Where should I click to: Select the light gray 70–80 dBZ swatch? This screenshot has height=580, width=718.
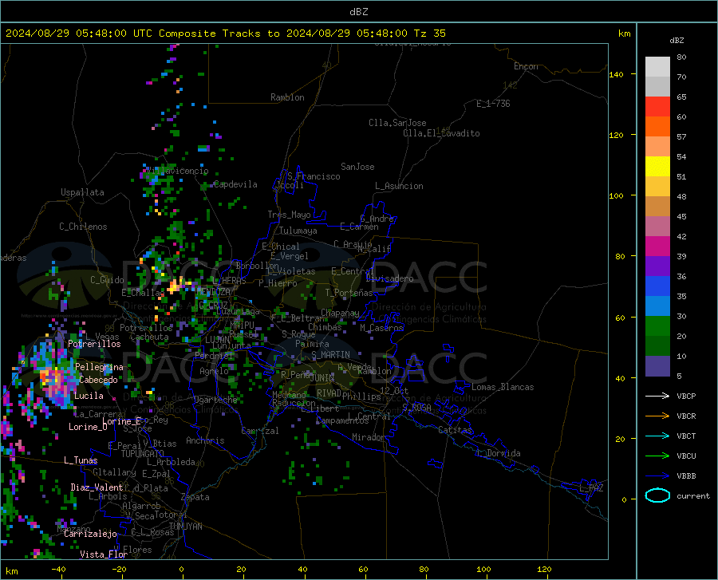(x=657, y=66)
